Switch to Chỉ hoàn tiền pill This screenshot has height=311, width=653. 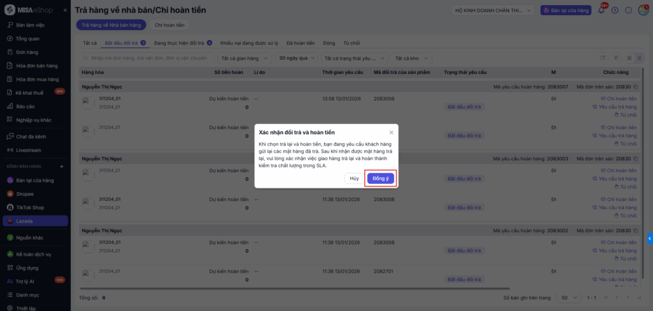point(170,25)
